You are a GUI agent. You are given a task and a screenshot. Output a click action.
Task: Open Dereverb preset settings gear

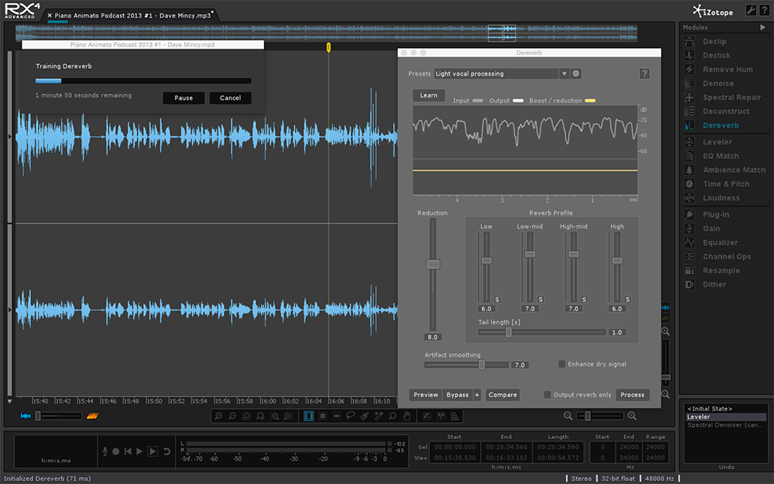[576, 74]
